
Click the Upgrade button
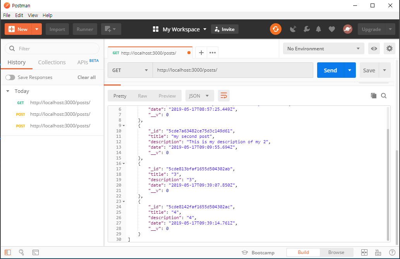[x=371, y=29]
